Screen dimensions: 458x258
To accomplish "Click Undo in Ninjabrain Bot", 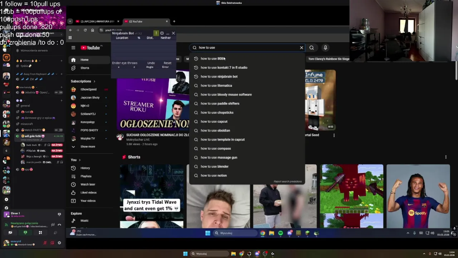I will coord(151,63).
